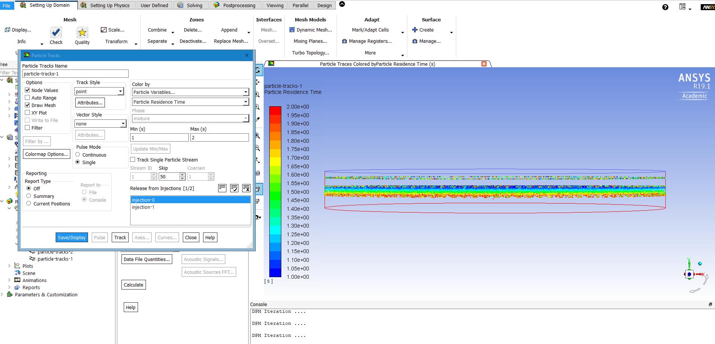Click the mesh Check icon
This screenshot has width=715, height=344.
click(56, 33)
